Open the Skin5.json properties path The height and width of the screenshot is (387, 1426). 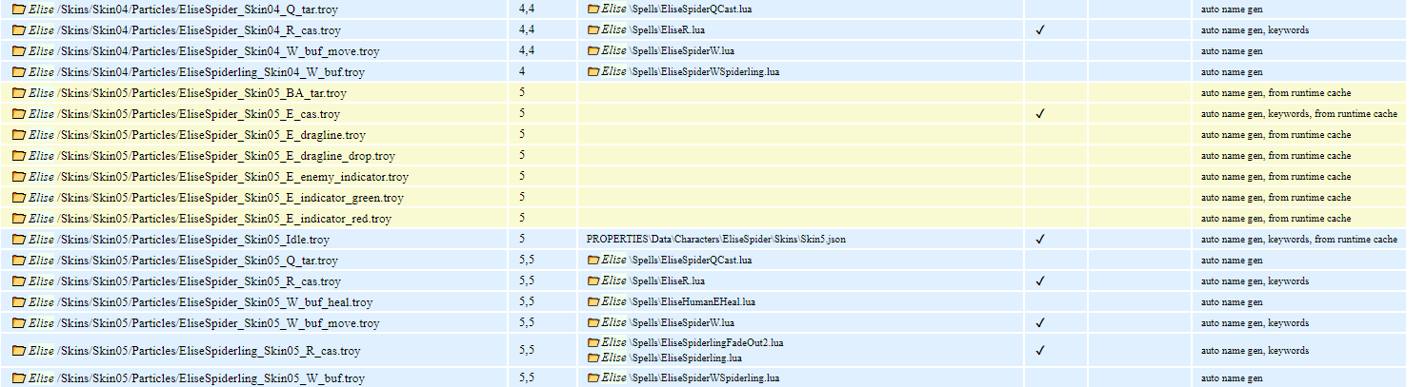click(x=715, y=240)
